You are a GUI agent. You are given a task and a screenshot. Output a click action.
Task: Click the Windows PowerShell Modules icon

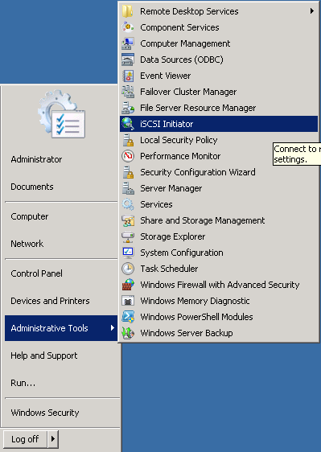point(128,317)
